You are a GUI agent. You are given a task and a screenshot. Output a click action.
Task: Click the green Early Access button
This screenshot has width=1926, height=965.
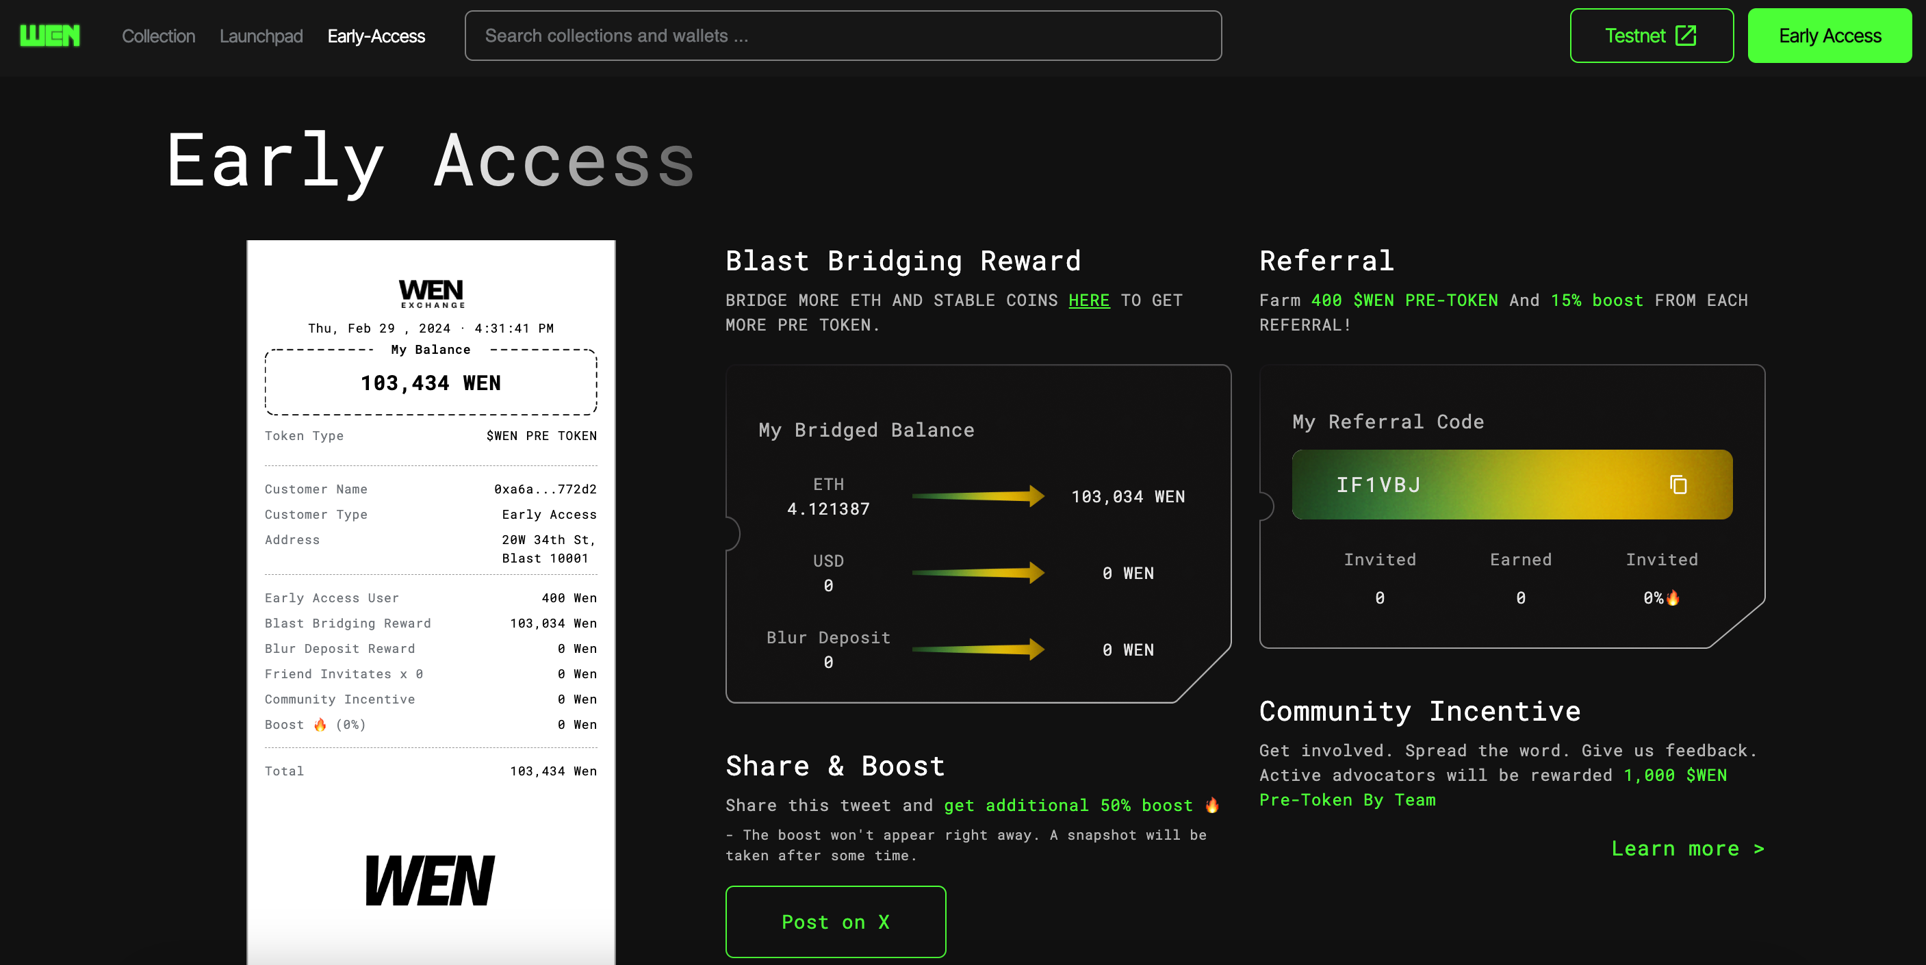coord(1829,36)
